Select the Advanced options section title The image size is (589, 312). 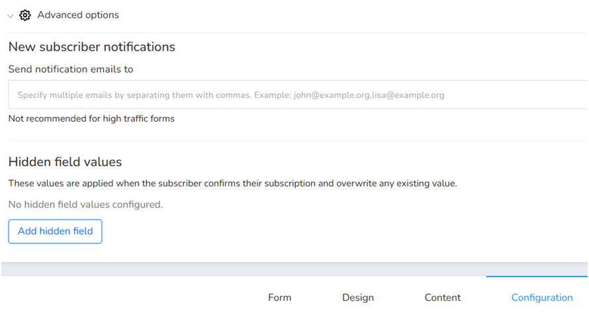(x=78, y=15)
